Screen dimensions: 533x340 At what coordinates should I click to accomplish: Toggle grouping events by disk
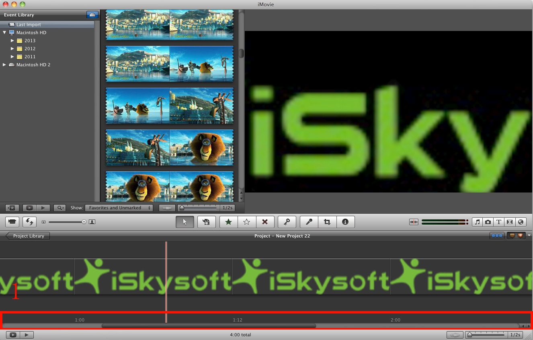[x=92, y=15]
